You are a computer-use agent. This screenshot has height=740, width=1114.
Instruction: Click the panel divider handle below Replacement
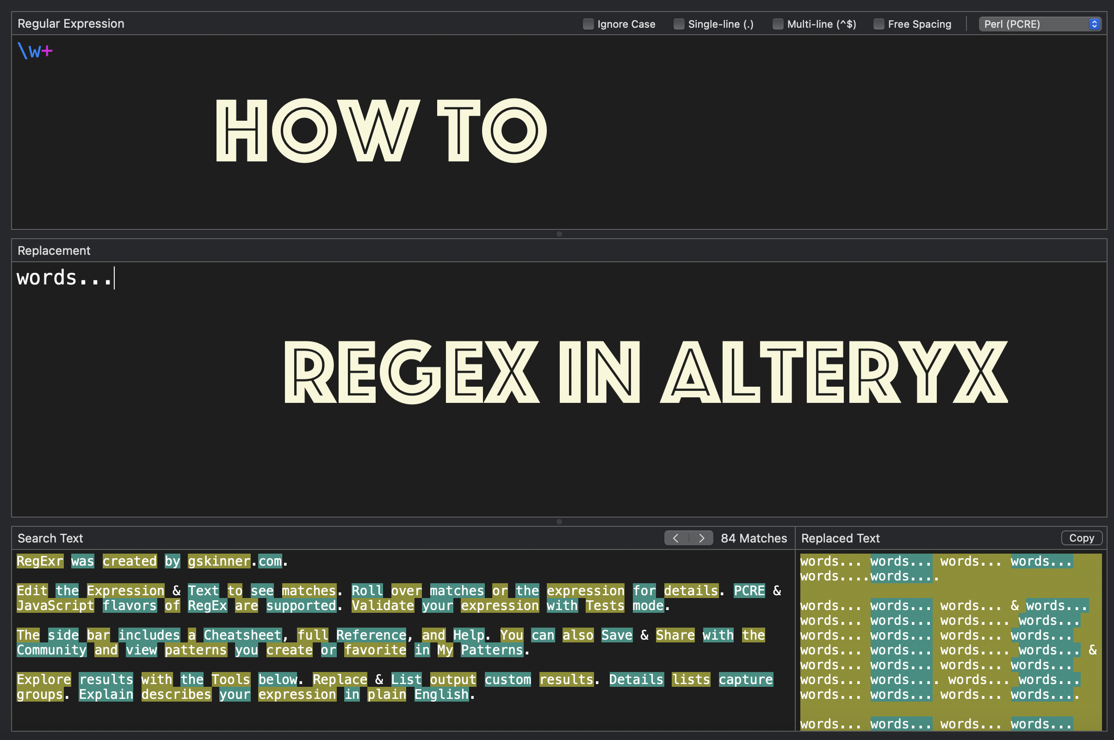(x=559, y=522)
